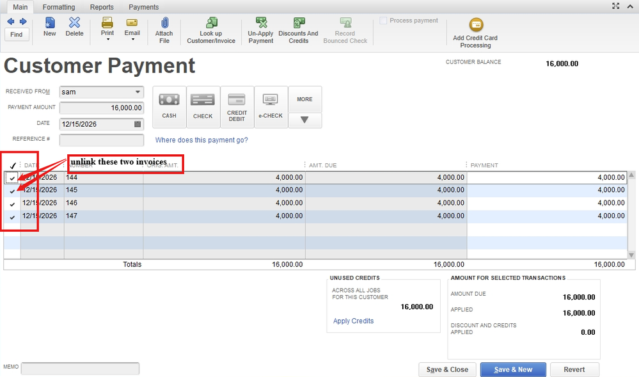Expand MORE payment methods arrow

[x=304, y=120]
